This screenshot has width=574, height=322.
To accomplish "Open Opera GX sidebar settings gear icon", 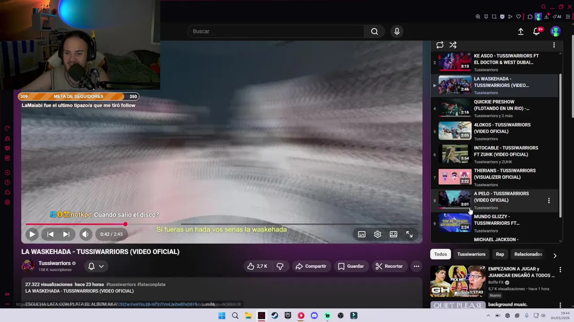I will pyautogui.click(x=7, y=202).
